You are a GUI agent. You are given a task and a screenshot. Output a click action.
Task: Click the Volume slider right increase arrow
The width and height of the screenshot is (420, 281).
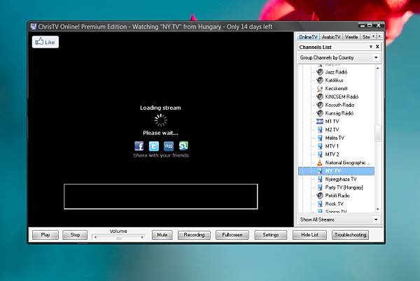click(142, 237)
